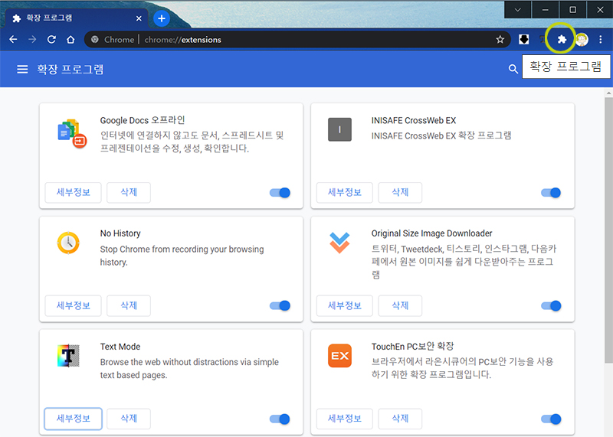613x437 pixels.
Task: Maximize the Chrome window
Action: pyautogui.click(x=572, y=10)
